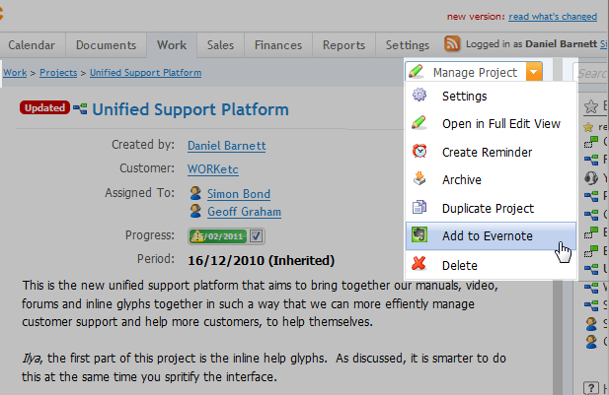Click the Evernote elephant icon

tap(419, 236)
